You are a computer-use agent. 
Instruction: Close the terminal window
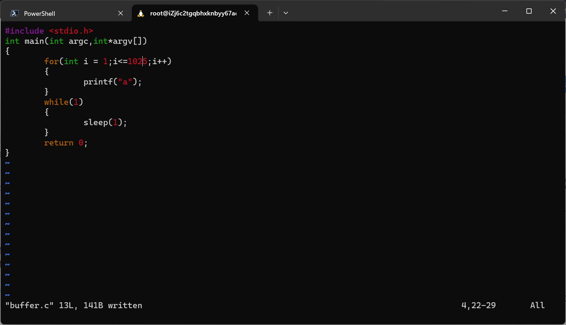pos(553,11)
